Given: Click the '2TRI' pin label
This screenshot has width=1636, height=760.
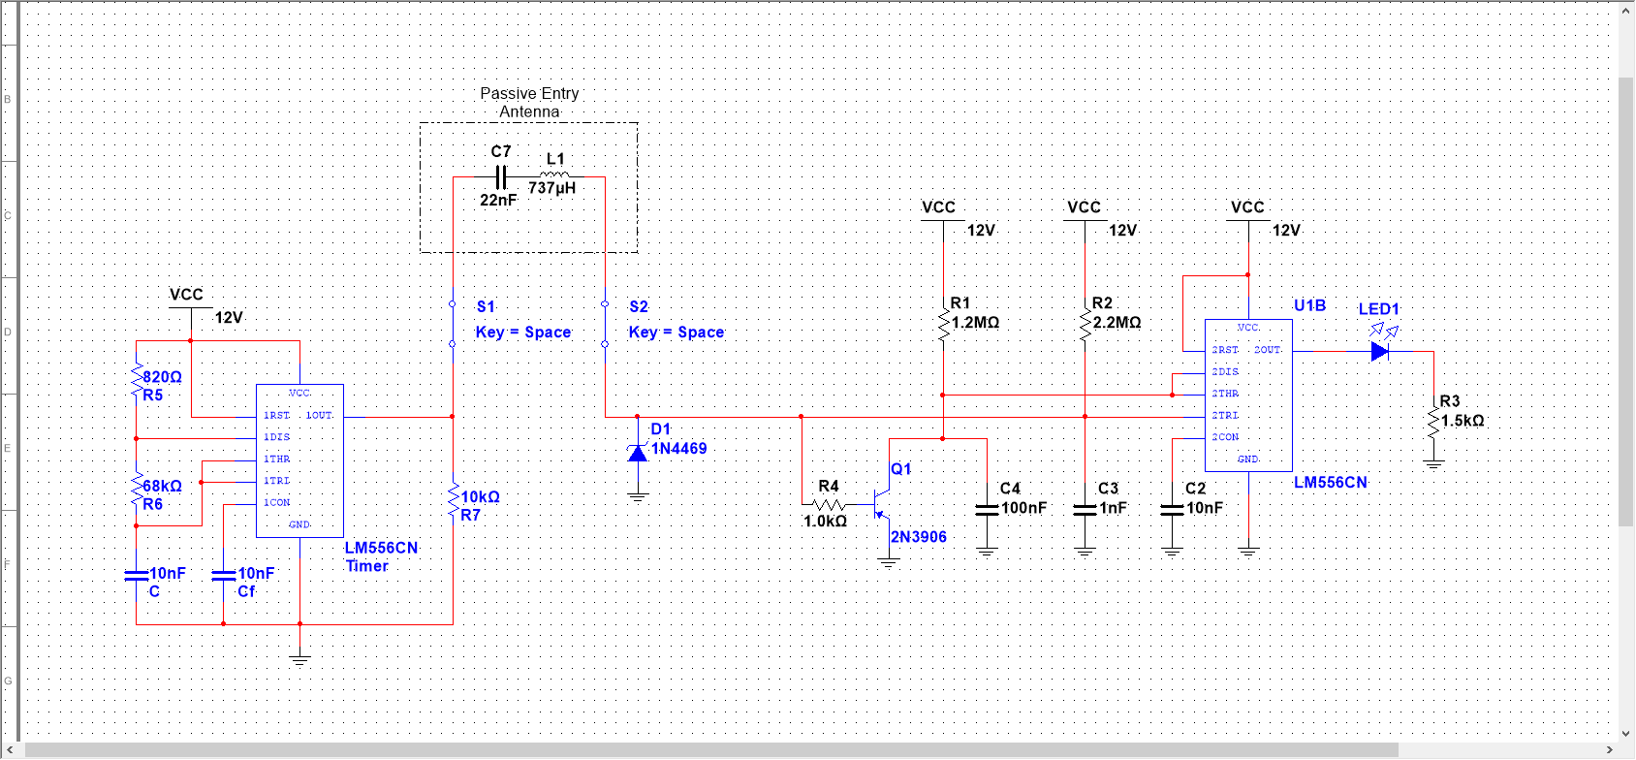Looking at the screenshot, I should coord(1225,415).
